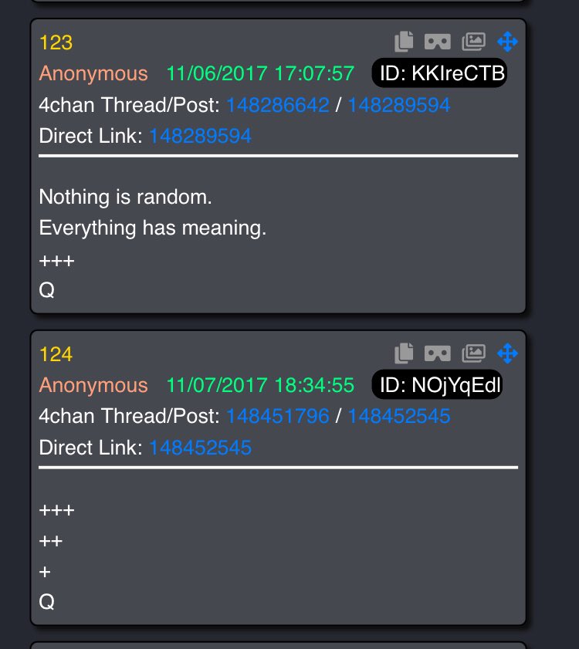Open 4chan thread link 148286642

278,105
